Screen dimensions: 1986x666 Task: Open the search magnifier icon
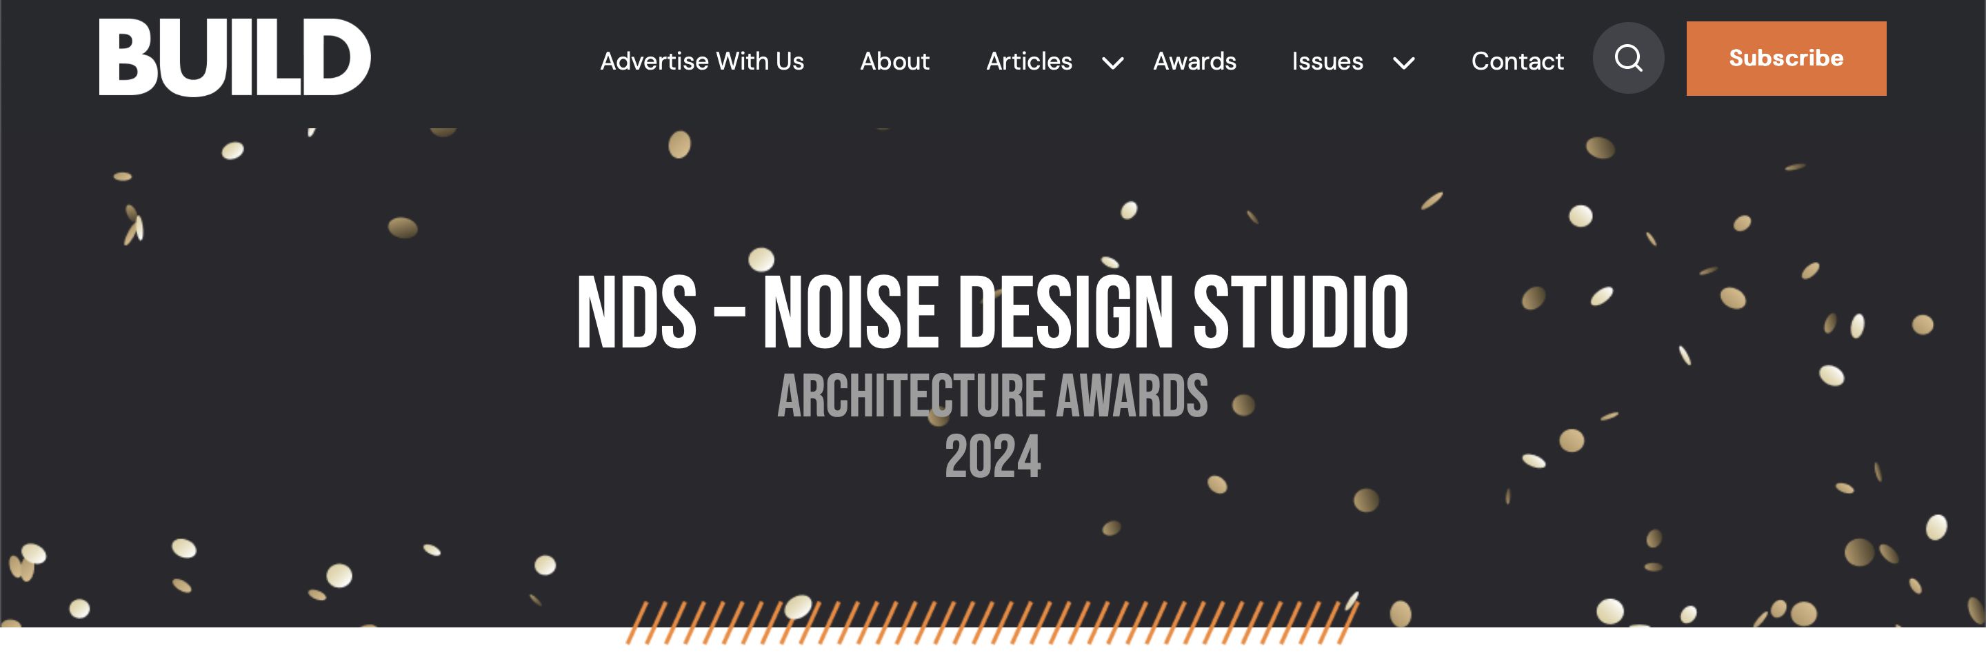1628,59
